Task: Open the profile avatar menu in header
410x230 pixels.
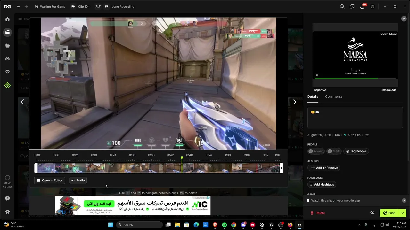Action: (x=373, y=6)
